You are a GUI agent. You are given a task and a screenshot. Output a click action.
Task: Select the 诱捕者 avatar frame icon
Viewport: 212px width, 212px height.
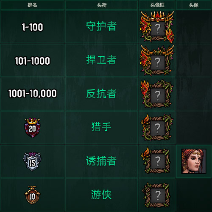pos(156,160)
